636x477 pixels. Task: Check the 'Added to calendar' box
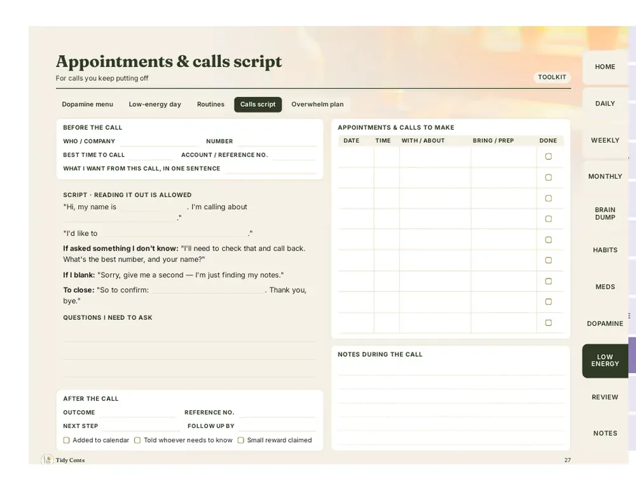coord(67,440)
